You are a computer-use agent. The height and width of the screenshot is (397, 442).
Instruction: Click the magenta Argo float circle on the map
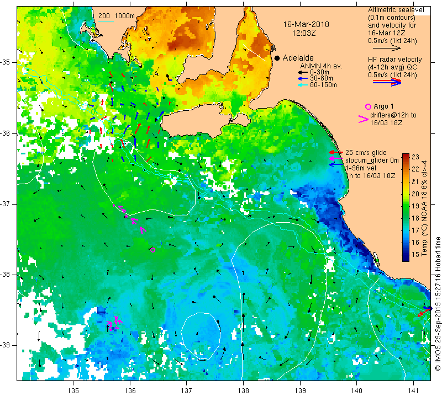(152, 250)
